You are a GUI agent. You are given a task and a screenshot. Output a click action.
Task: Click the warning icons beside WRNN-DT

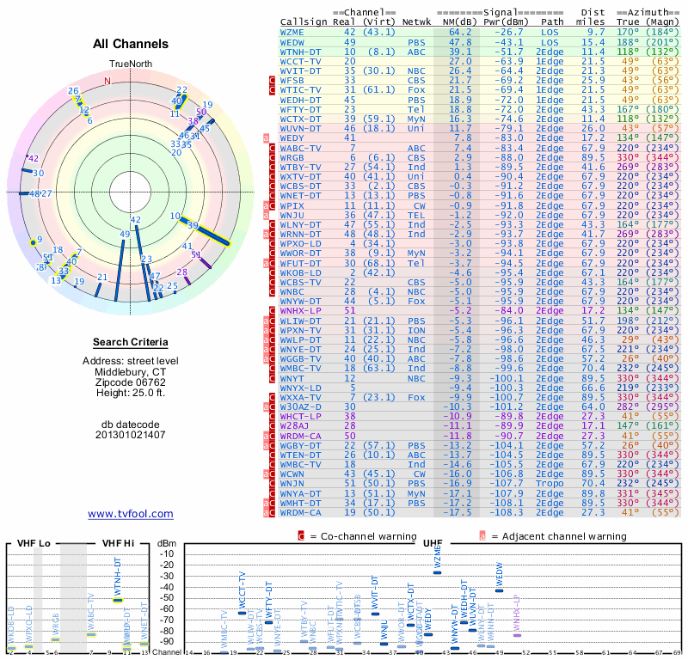coord(269,234)
